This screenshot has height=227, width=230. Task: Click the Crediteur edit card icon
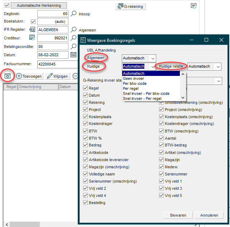[x=32, y=38]
